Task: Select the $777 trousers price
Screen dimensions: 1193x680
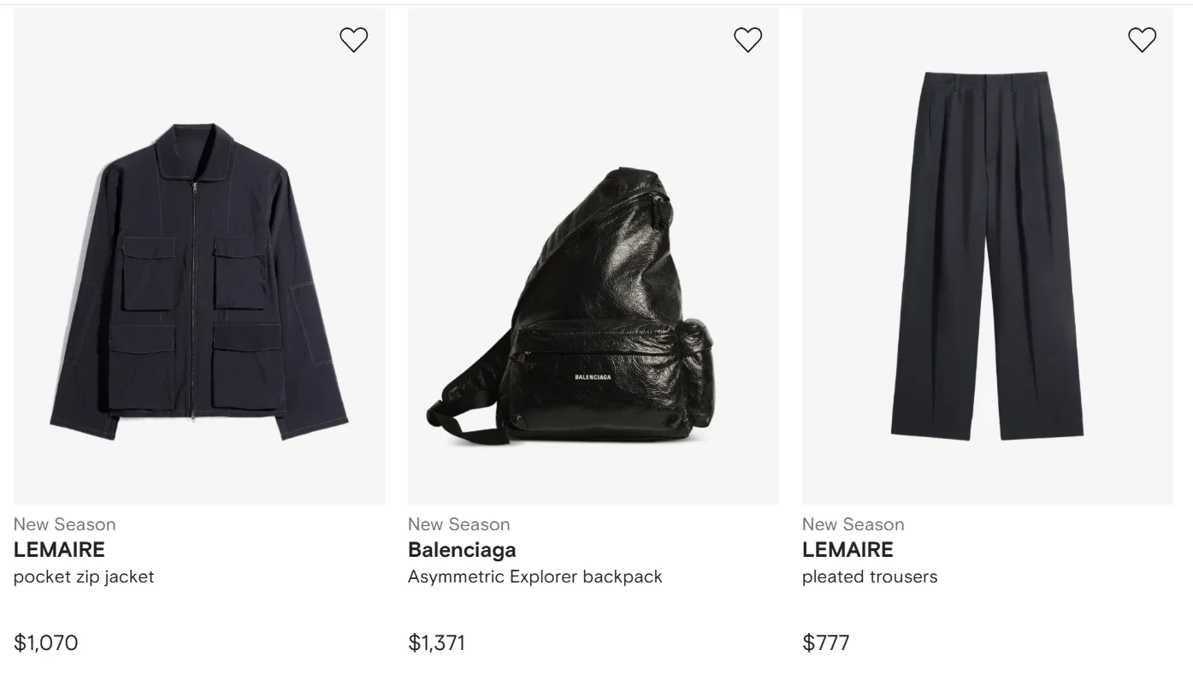Action: click(x=825, y=642)
